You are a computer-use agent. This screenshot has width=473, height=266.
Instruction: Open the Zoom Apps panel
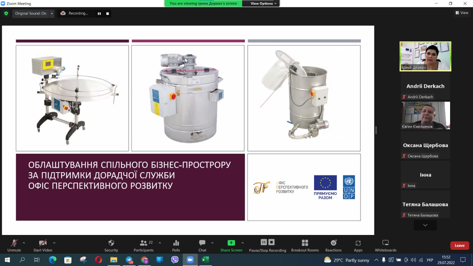[358, 245]
